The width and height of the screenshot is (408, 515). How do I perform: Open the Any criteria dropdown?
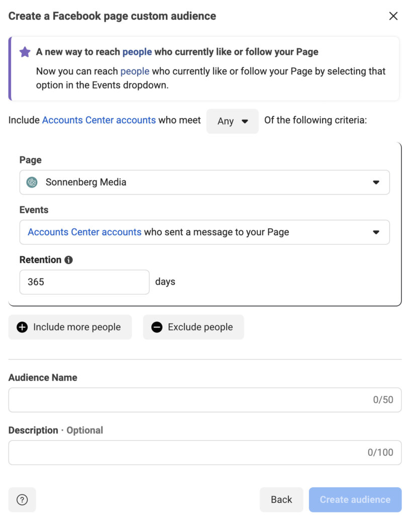232,121
